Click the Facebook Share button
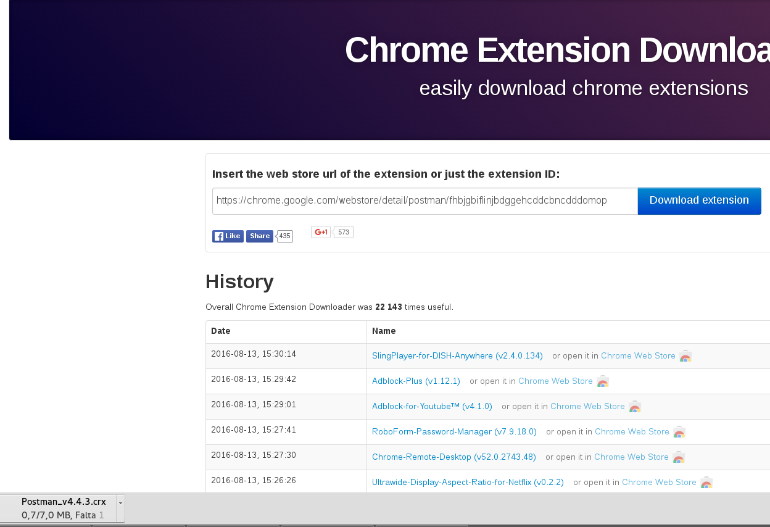Screen dimensions: 770x527 tap(260, 236)
